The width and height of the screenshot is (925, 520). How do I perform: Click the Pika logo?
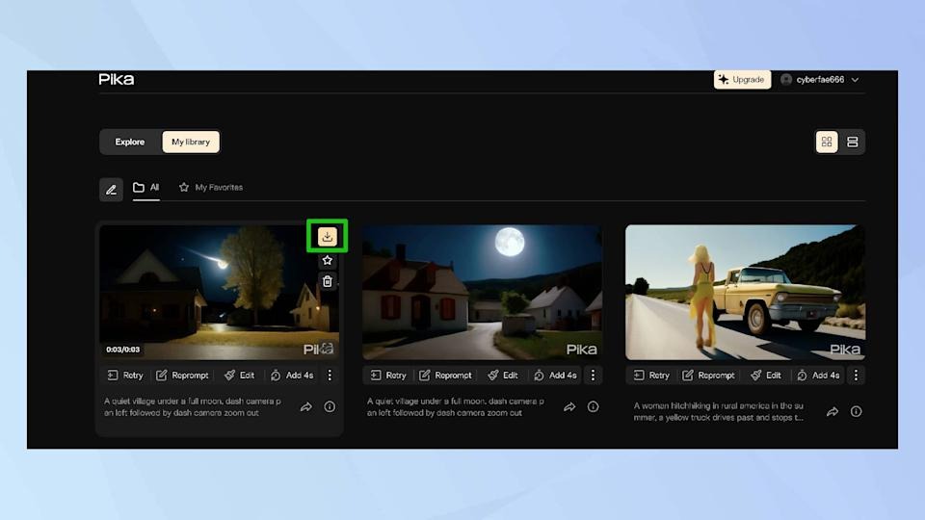(117, 80)
